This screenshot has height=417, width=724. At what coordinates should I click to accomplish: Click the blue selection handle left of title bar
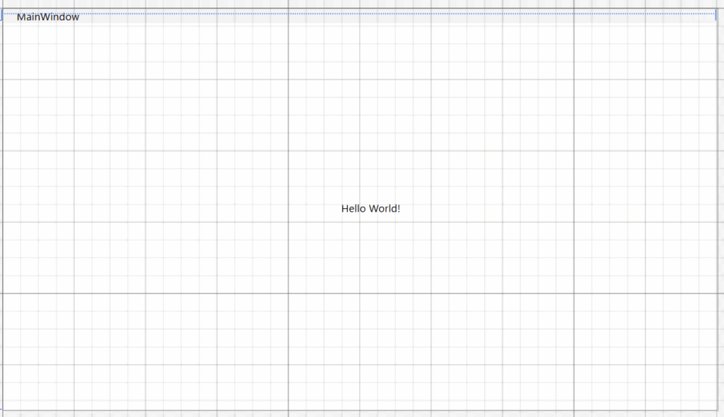[x=2, y=16]
